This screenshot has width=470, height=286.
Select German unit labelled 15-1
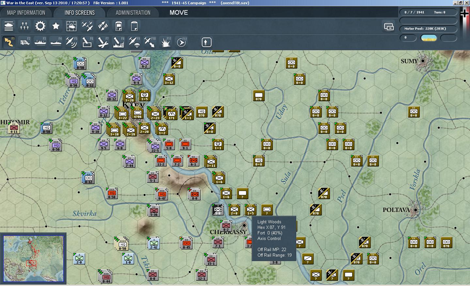click(x=211, y=260)
